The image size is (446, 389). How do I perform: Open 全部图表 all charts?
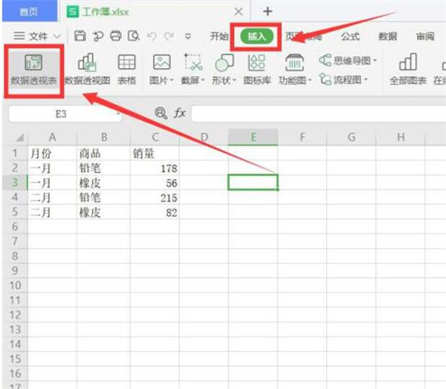(x=408, y=70)
